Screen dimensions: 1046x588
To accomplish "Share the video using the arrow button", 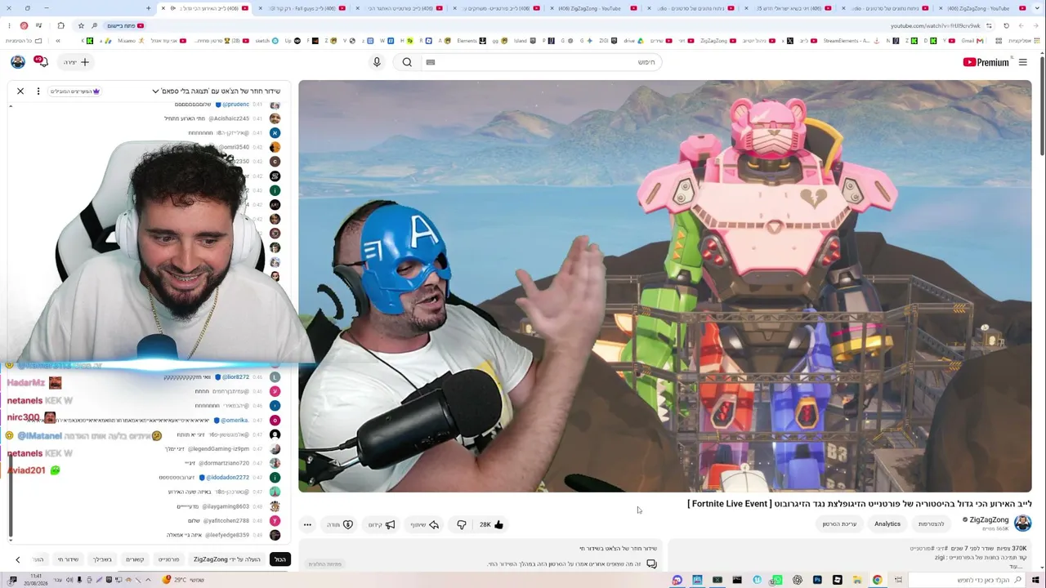I will tap(425, 524).
